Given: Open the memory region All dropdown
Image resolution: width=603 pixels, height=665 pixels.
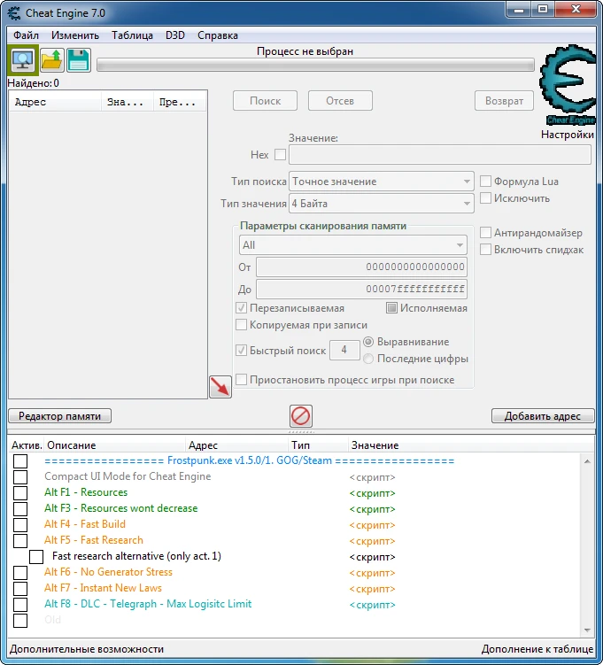Looking at the screenshot, I should (352, 245).
